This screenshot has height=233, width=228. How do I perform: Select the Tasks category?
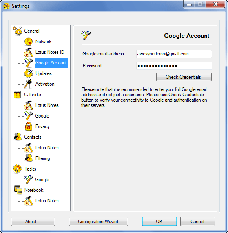click(x=30, y=169)
